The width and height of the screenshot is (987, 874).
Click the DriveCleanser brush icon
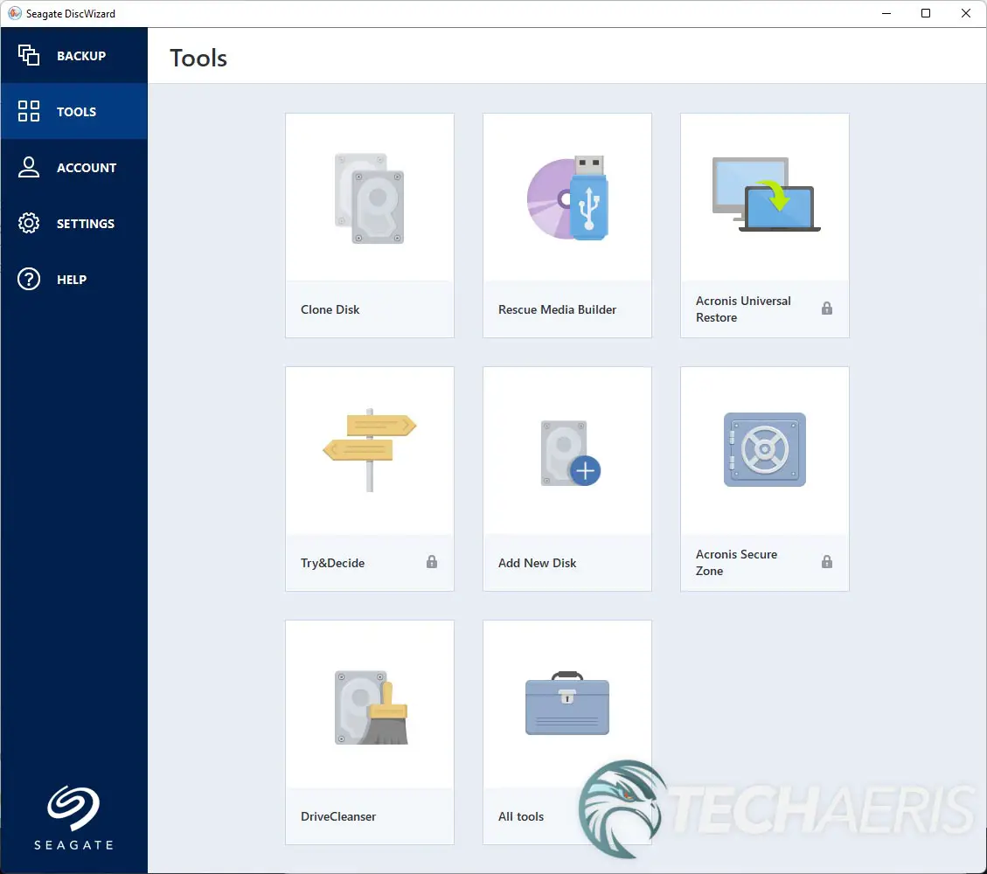(372, 708)
